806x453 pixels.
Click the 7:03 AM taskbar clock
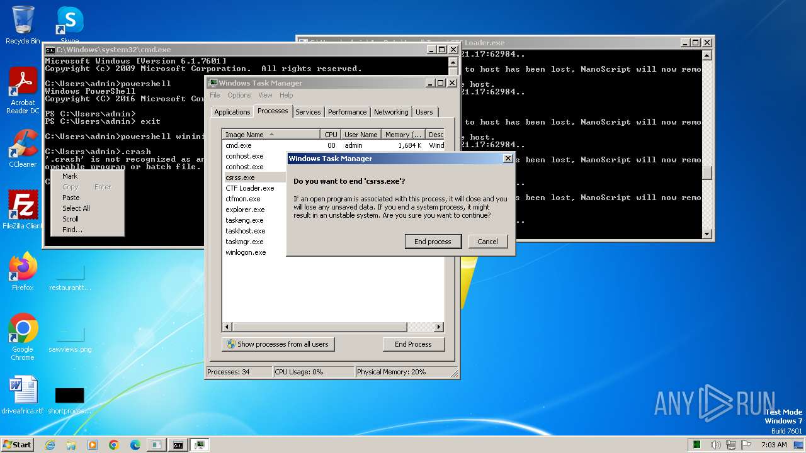click(774, 445)
